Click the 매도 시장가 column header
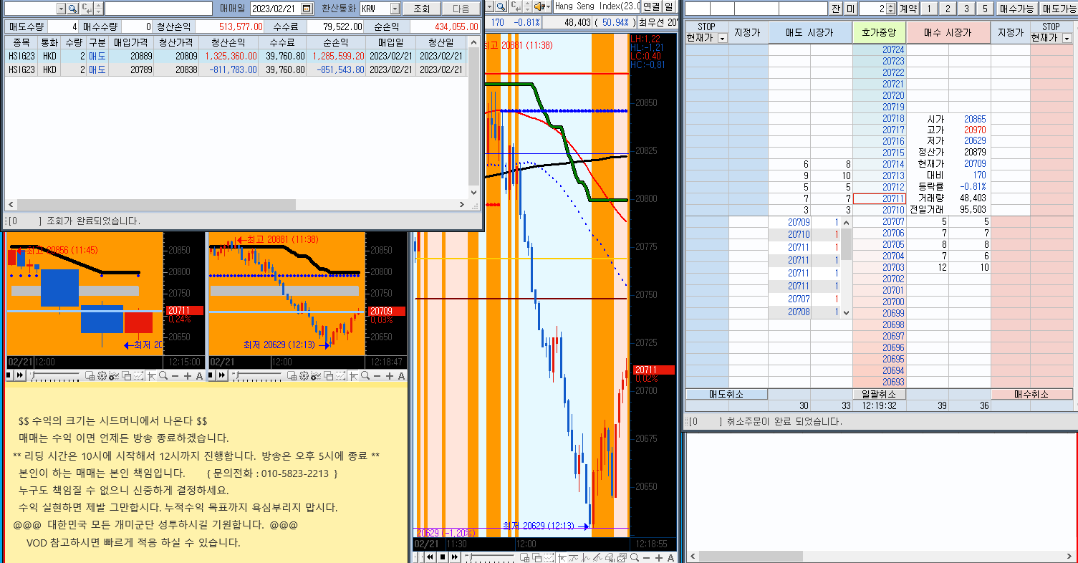The height and width of the screenshot is (563, 1078). point(810,33)
